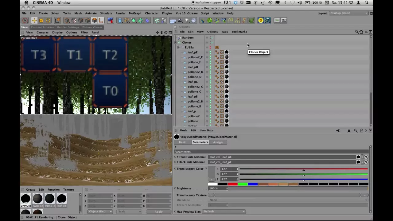Viewport: 393px width, 221px height.
Task: Collapse the EU19a object hierarchy
Action: 178,48
